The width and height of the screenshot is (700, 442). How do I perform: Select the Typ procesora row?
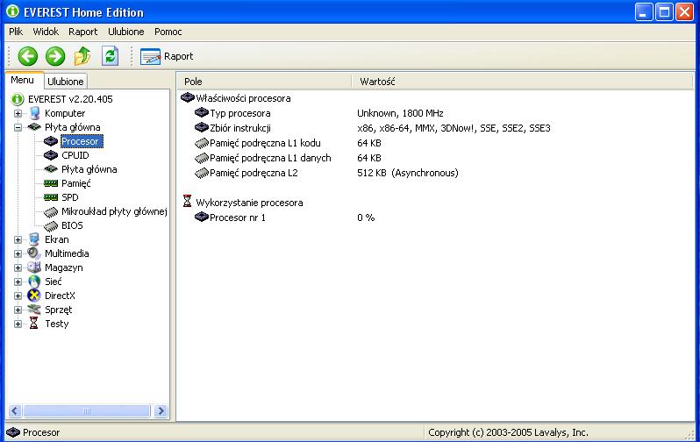click(x=435, y=113)
